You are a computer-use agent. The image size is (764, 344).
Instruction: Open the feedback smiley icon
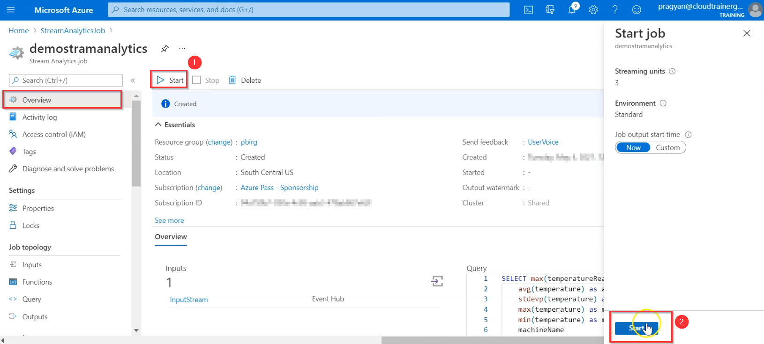coord(637,10)
